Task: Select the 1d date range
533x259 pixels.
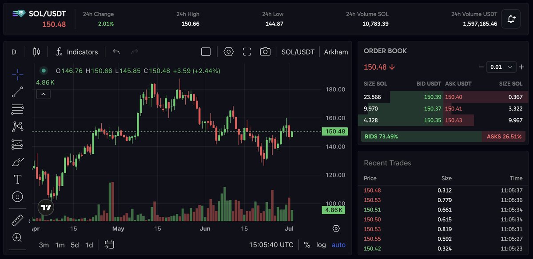Action: point(89,245)
